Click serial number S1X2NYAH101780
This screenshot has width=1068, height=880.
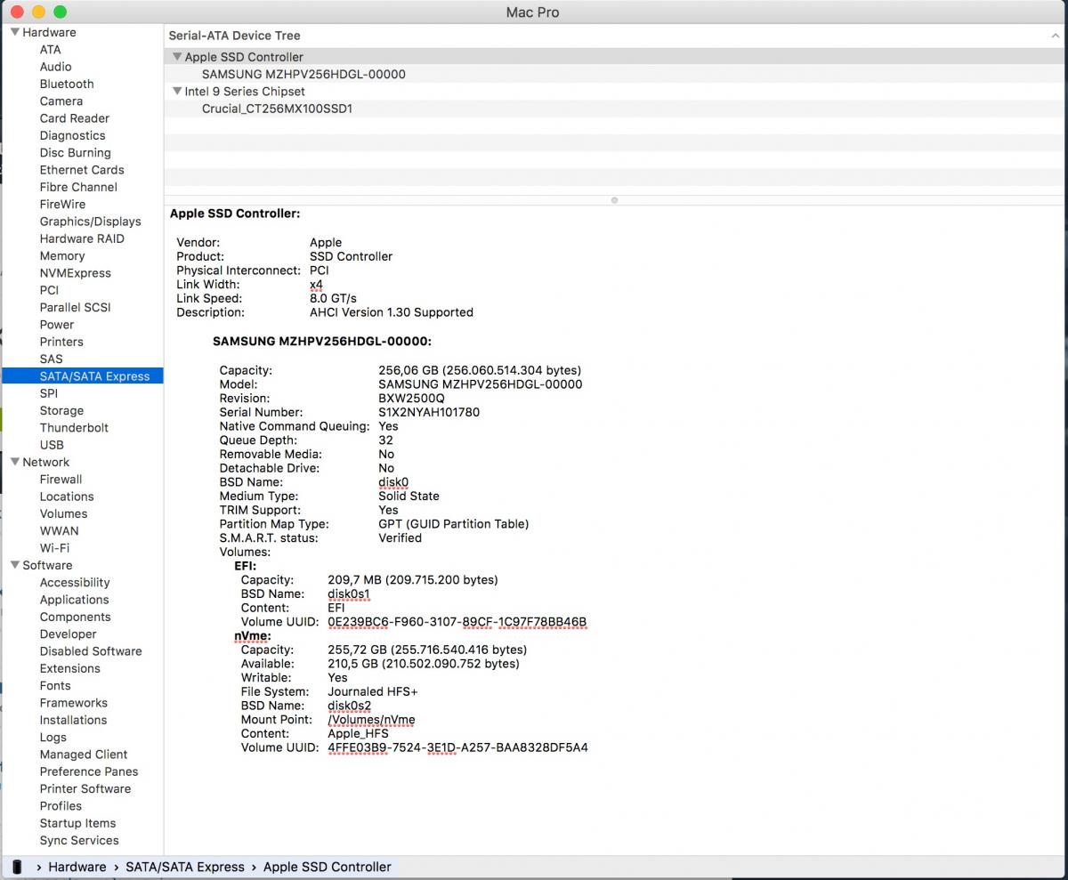[429, 412]
